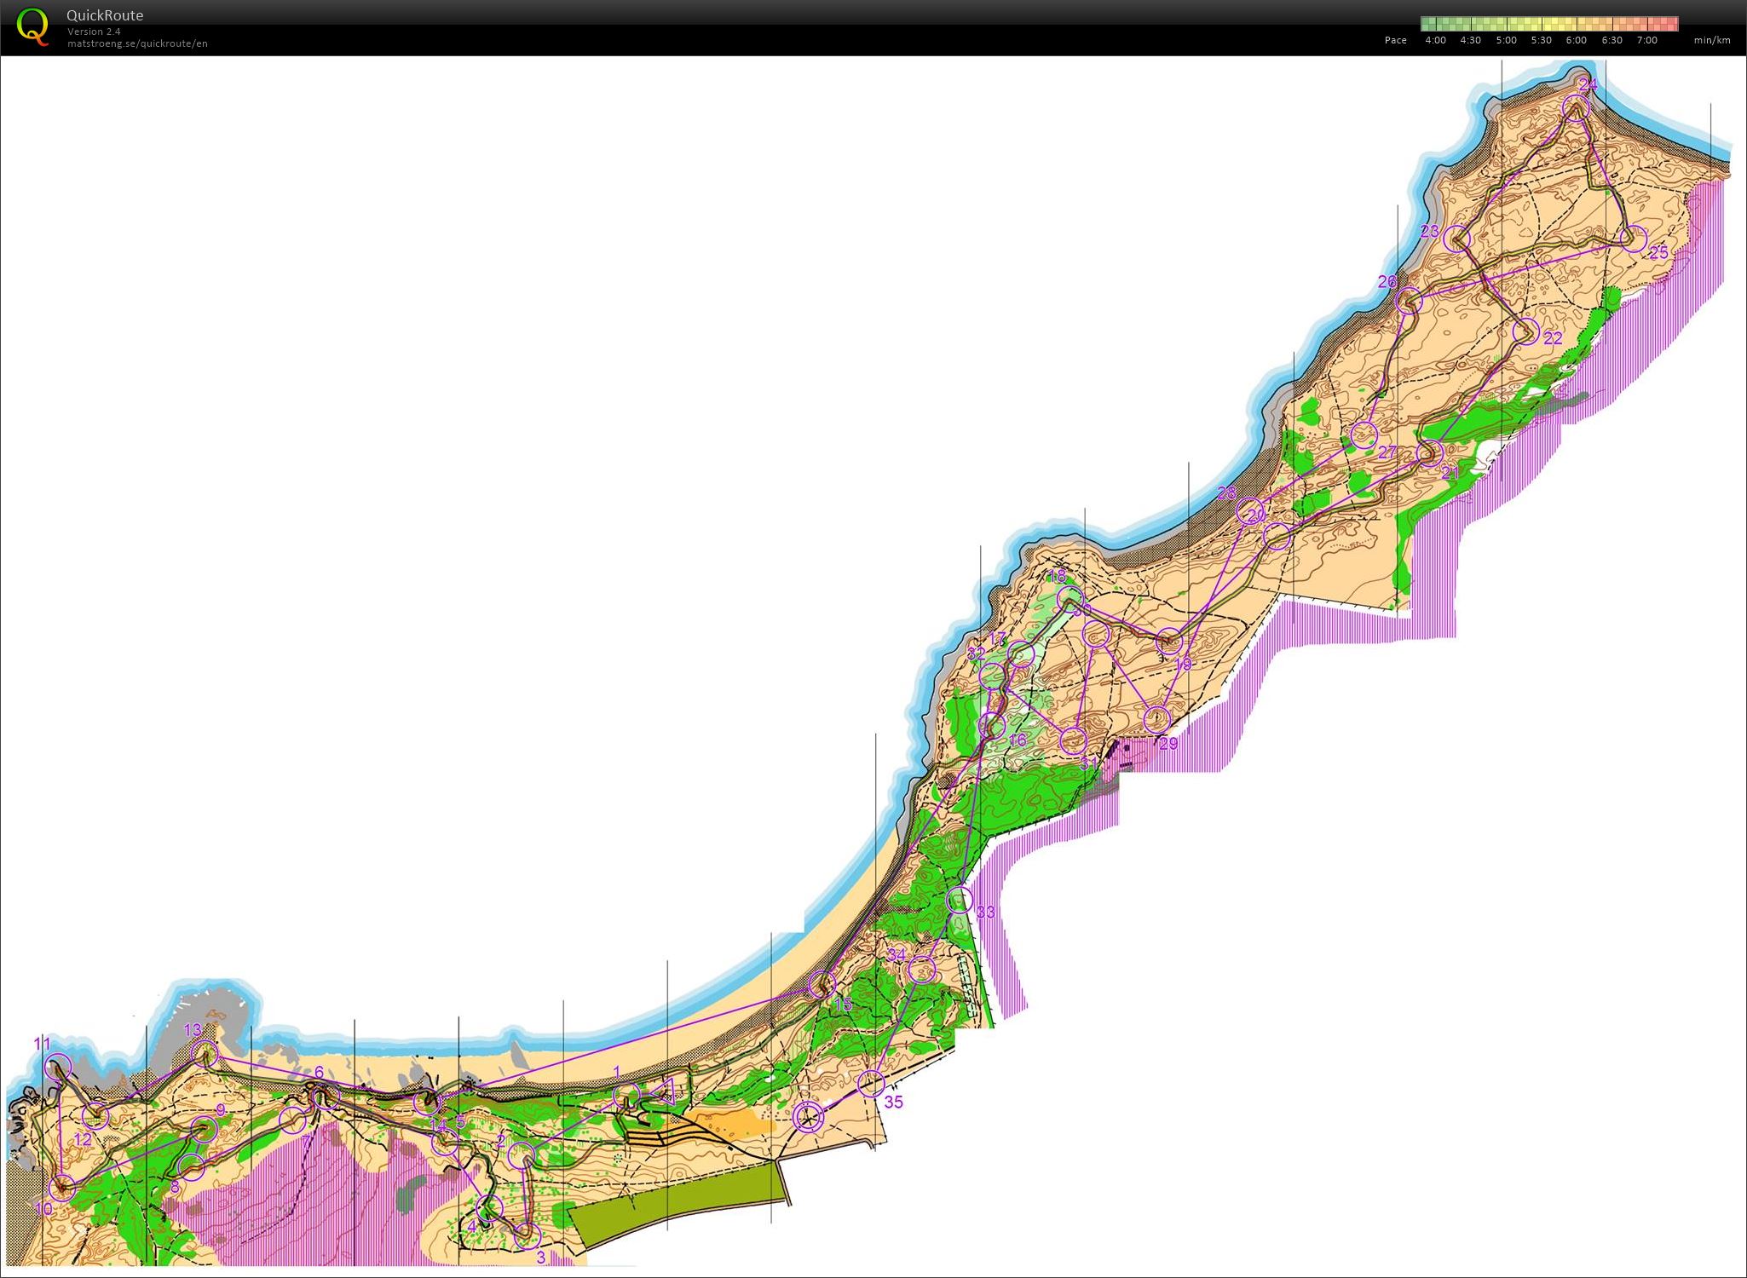Image resolution: width=1747 pixels, height=1278 pixels.
Task: Click control circle 35
Action: tap(871, 1084)
